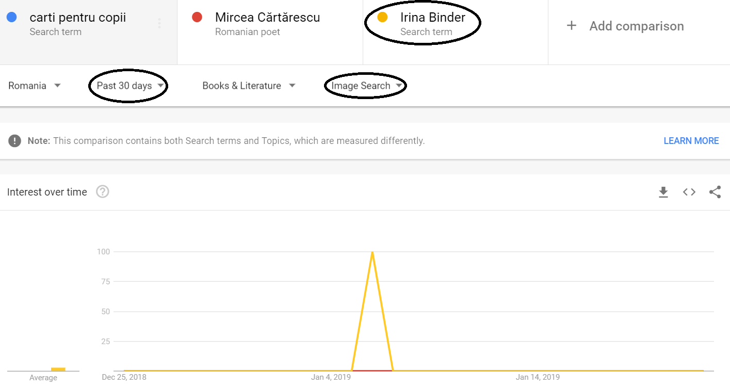Click the Add comparison field
The height and width of the screenshot is (387, 730).
coord(637,26)
